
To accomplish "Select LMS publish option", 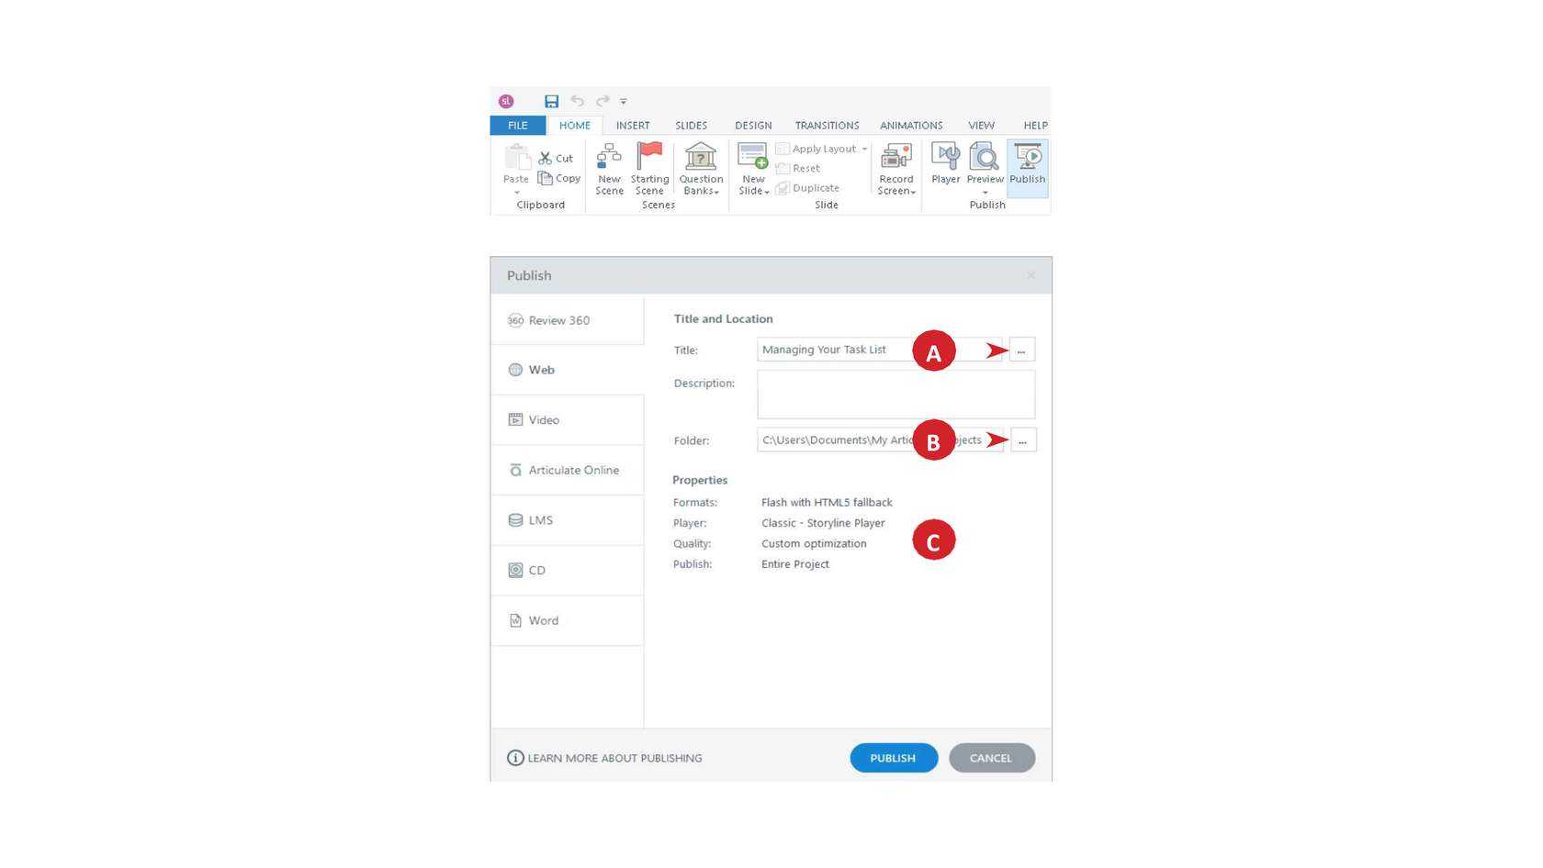I will (568, 520).
